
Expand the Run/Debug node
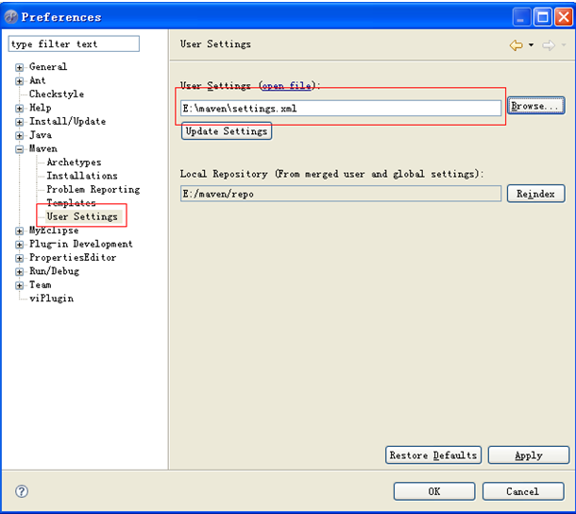coord(20,272)
